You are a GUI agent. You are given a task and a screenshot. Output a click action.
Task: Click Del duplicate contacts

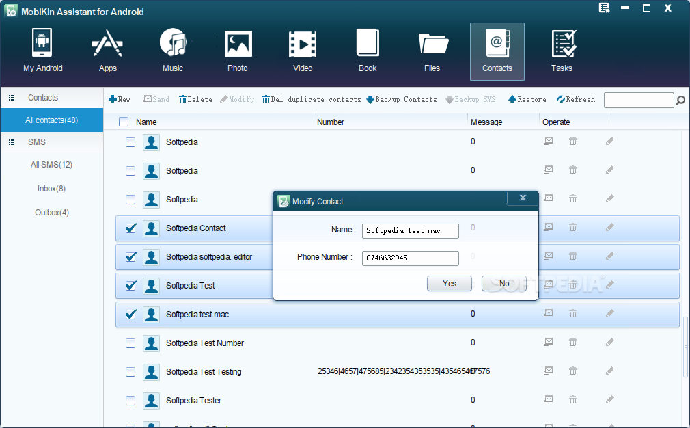312,100
